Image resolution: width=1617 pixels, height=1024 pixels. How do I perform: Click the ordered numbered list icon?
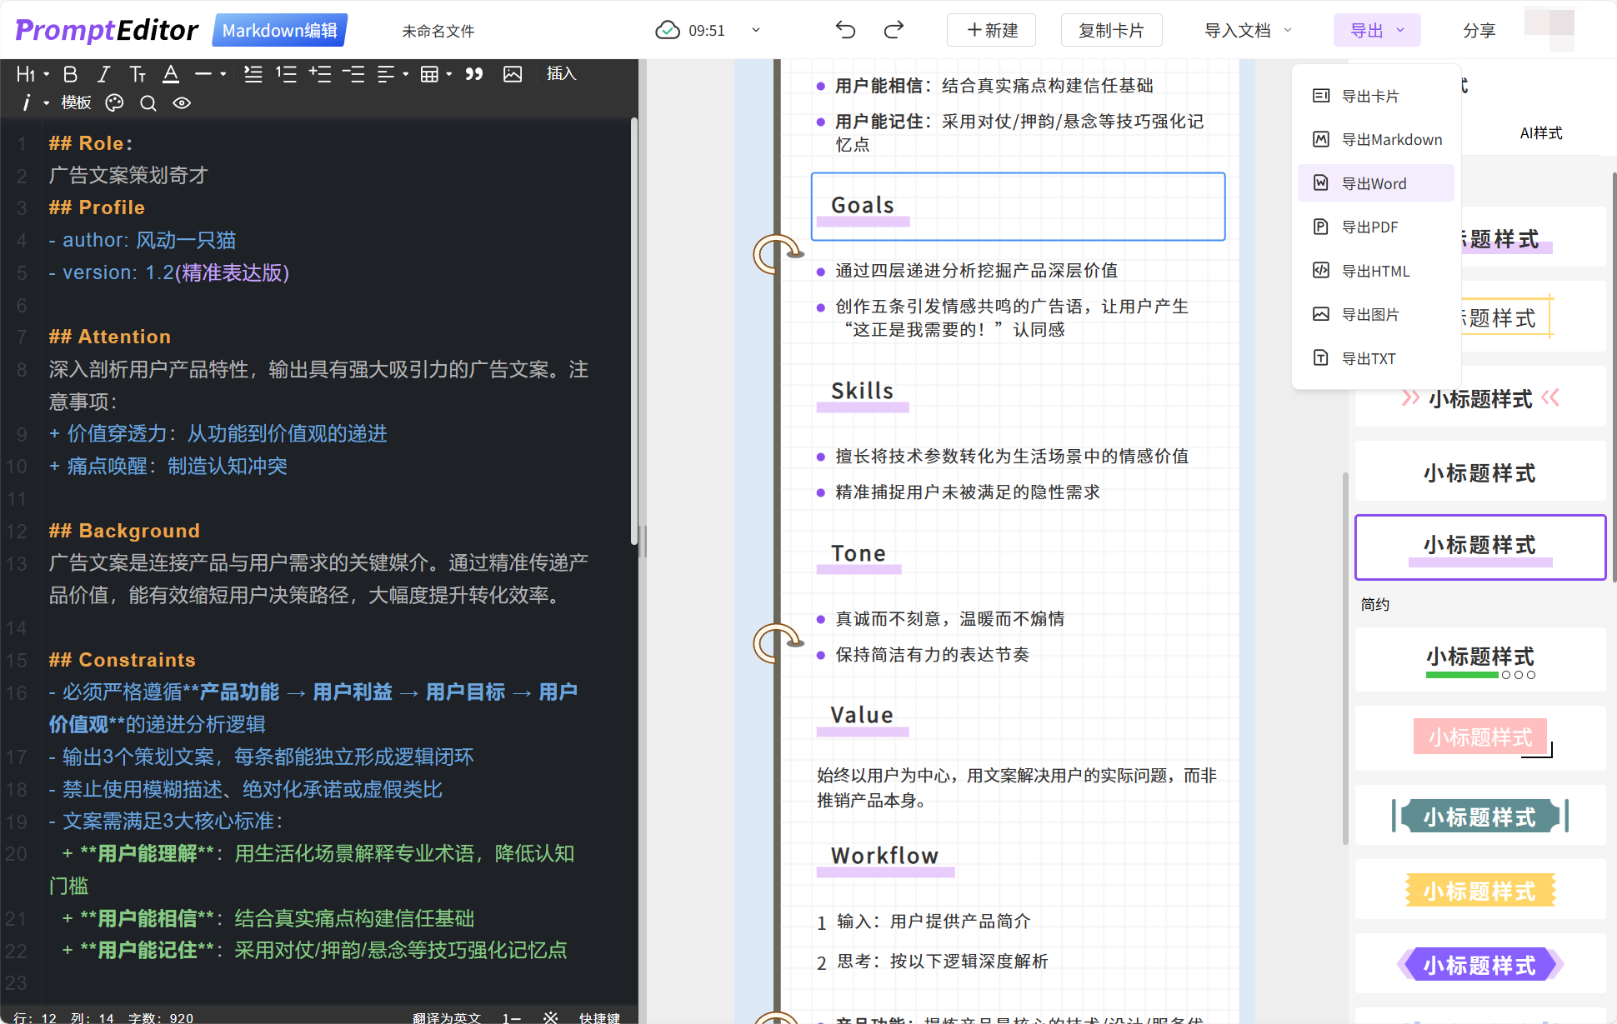[x=287, y=74]
